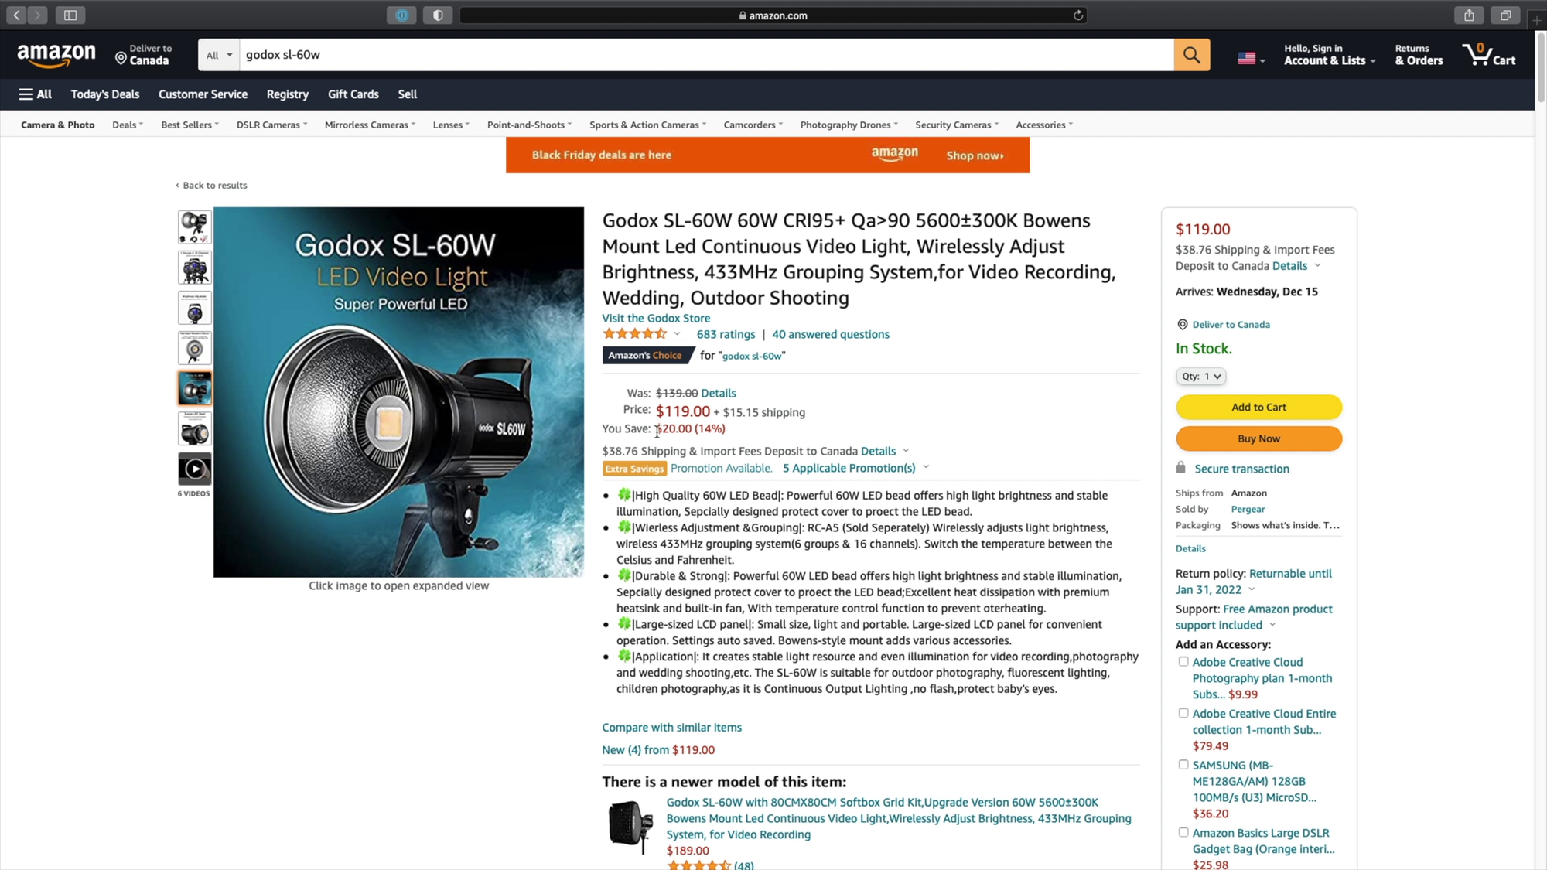Open the Secure transaction link
The image size is (1547, 870).
coord(1241,469)
